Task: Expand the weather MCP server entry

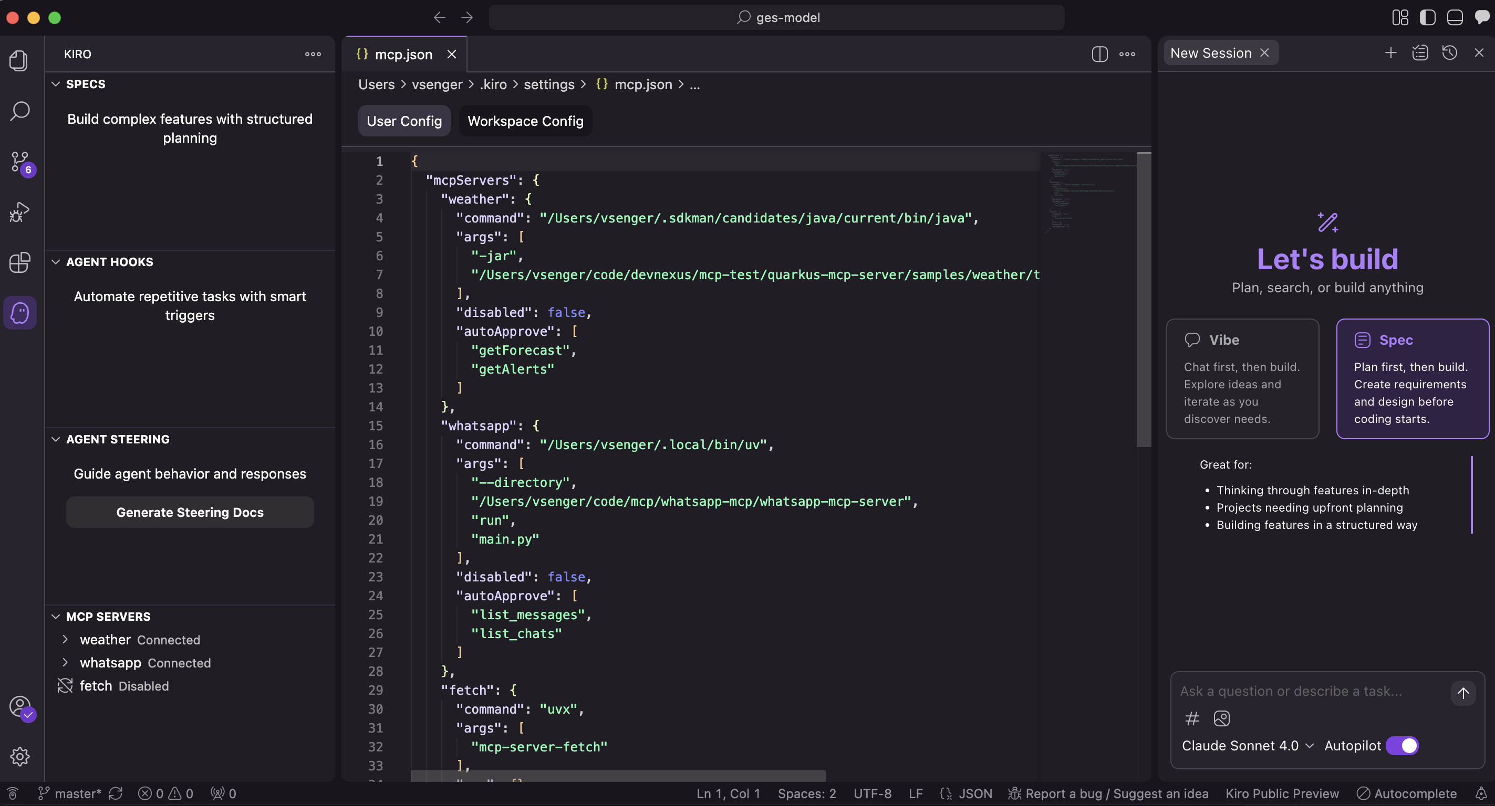Action: click(x=66, y=640)
